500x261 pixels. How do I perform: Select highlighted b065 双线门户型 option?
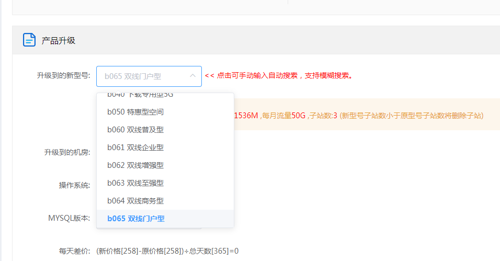pos(135,219)
